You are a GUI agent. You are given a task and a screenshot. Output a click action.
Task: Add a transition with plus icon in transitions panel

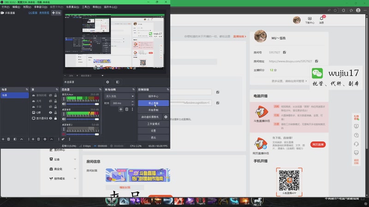click(121, 109)
